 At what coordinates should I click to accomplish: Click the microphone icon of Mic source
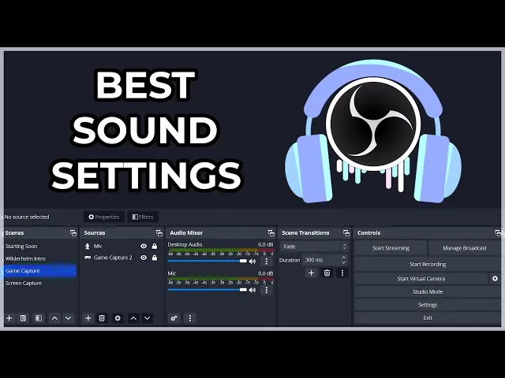[x=88, y=246]
